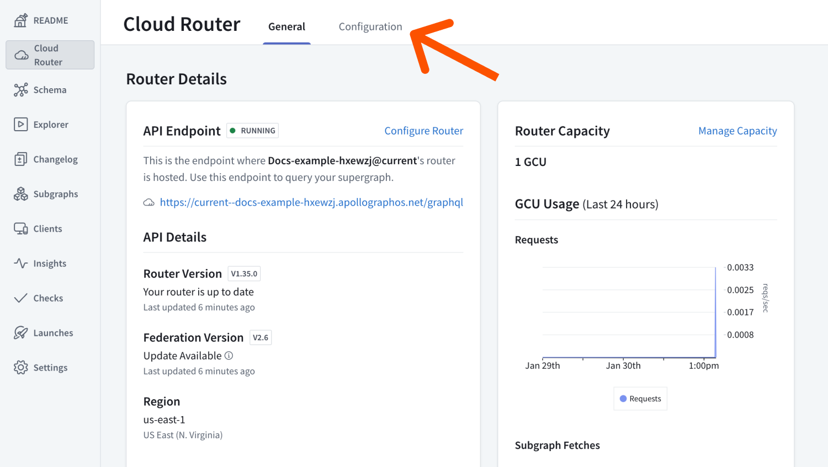Click the cloud icon next to the endpoint URL
The height and width of the screenshot is (467, 828).
[x=148, y=202]
